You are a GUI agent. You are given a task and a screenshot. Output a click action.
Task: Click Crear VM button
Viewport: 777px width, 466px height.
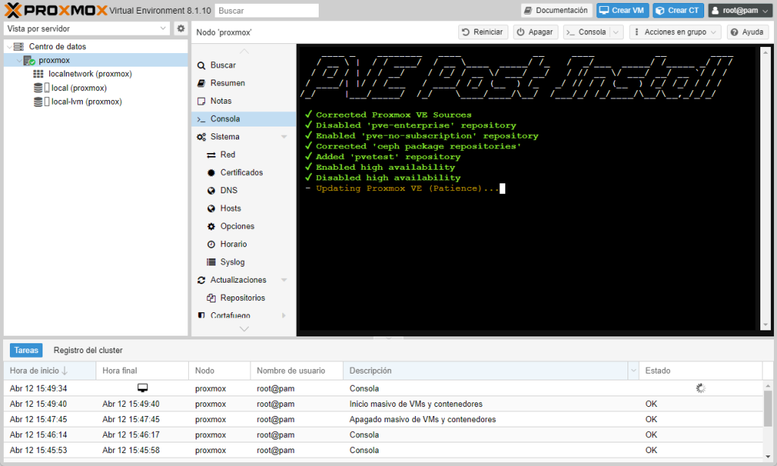pyautogui.click(x=622, y=11)
